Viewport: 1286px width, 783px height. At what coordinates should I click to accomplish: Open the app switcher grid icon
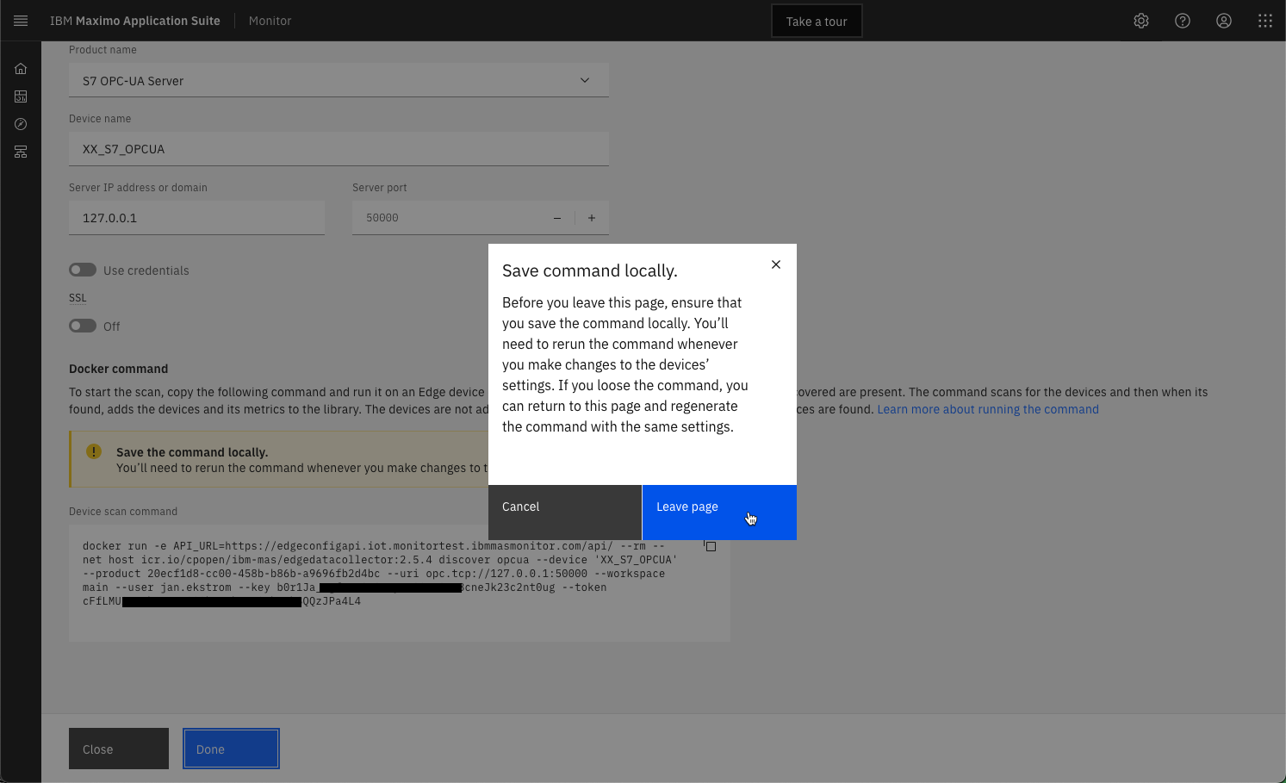point(1265,21)
